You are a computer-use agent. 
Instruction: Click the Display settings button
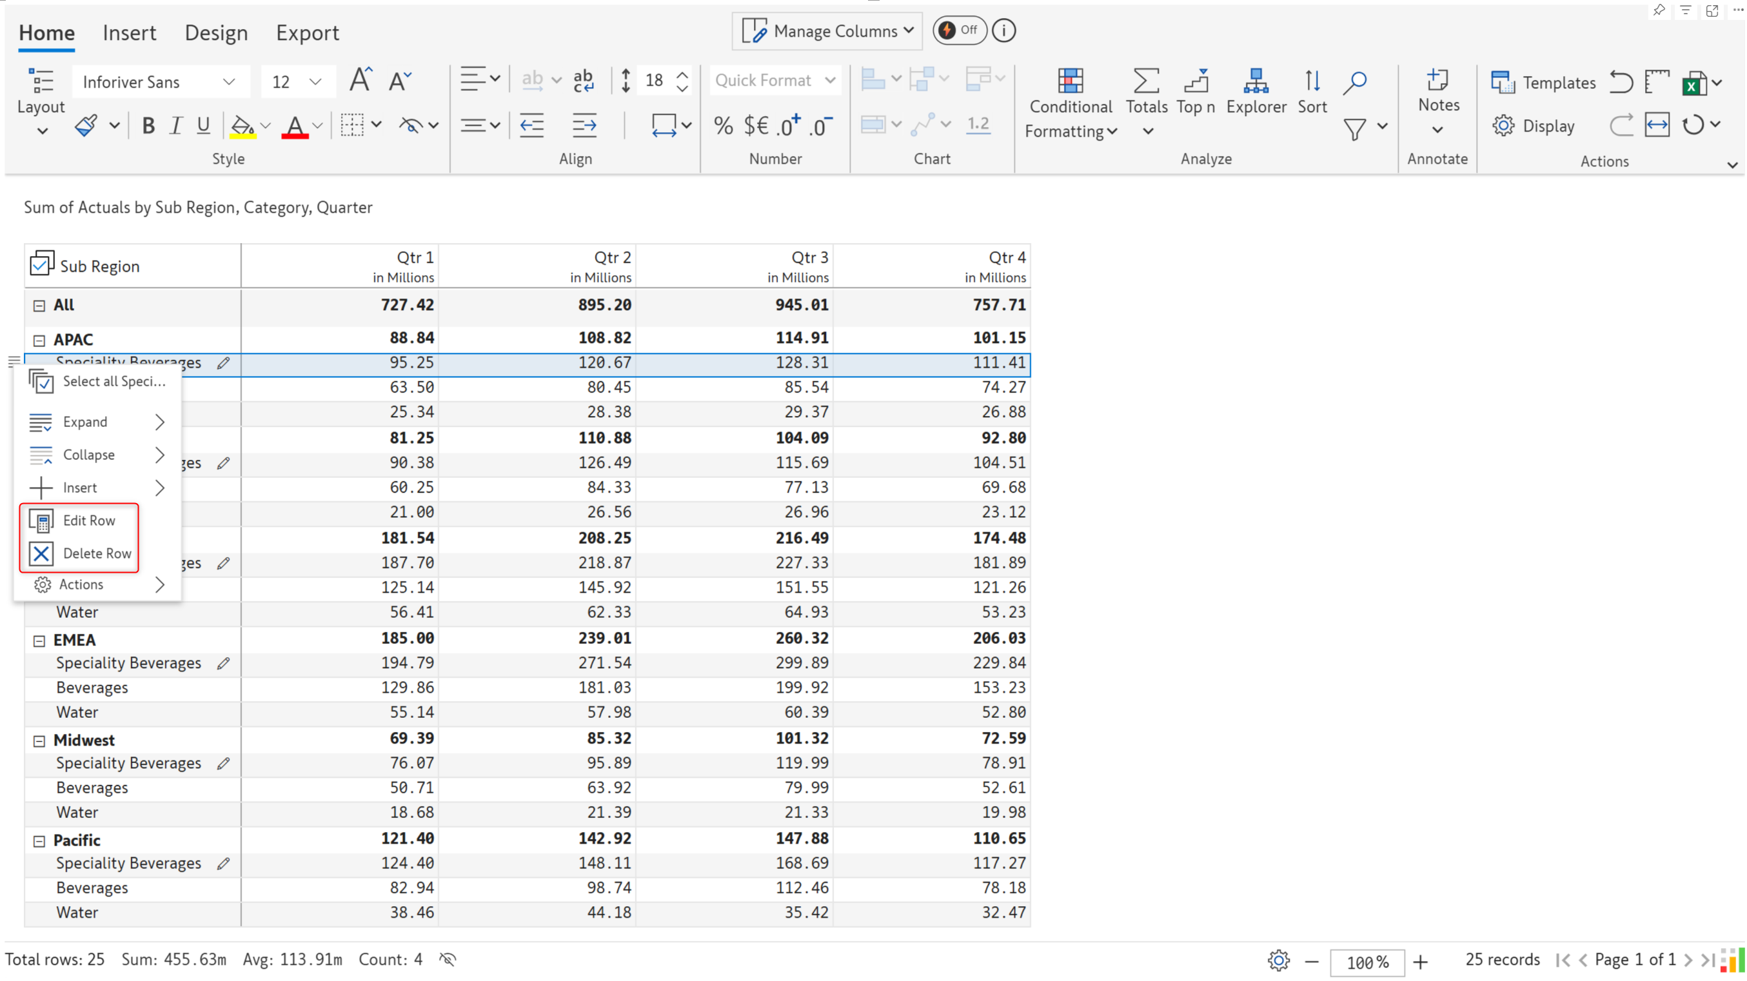pos(1533,126)
